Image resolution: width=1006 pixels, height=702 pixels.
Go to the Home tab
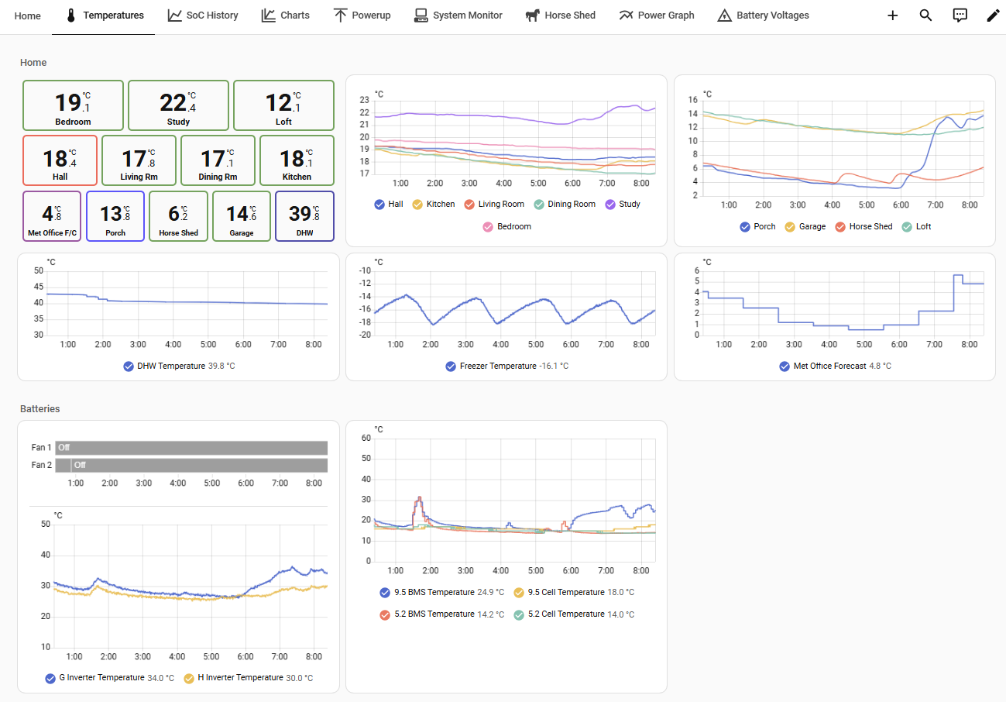[x=28, y=15]
